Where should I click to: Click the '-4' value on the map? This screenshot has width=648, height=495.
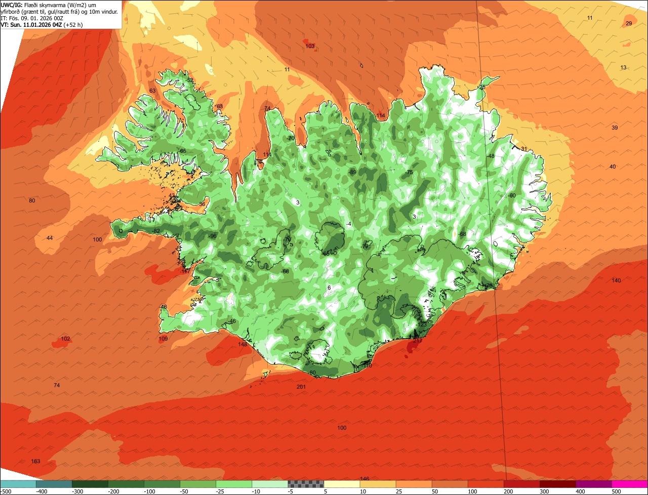[348, 224]
